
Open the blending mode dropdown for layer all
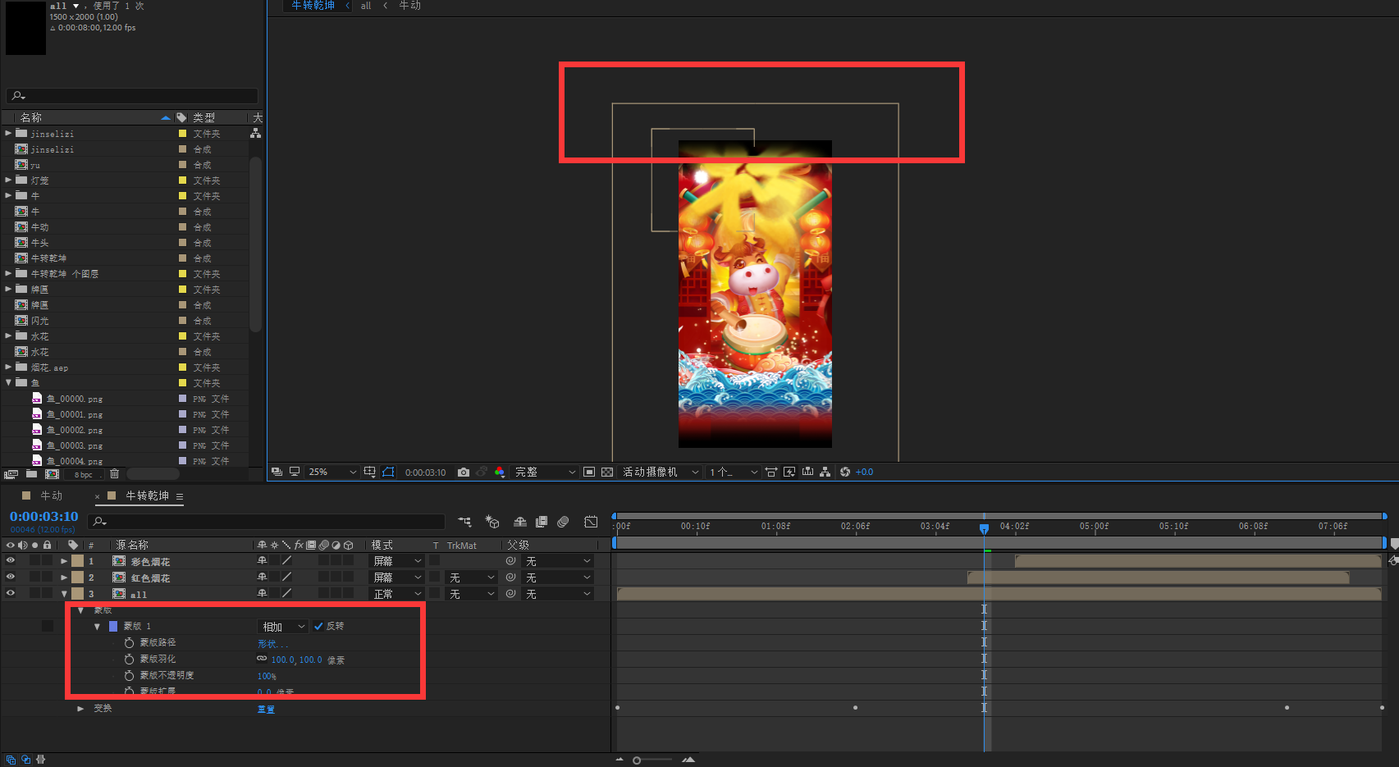397,594
